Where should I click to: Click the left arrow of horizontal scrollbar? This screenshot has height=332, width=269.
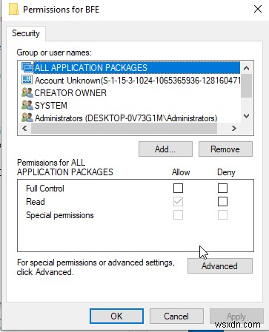24,128
